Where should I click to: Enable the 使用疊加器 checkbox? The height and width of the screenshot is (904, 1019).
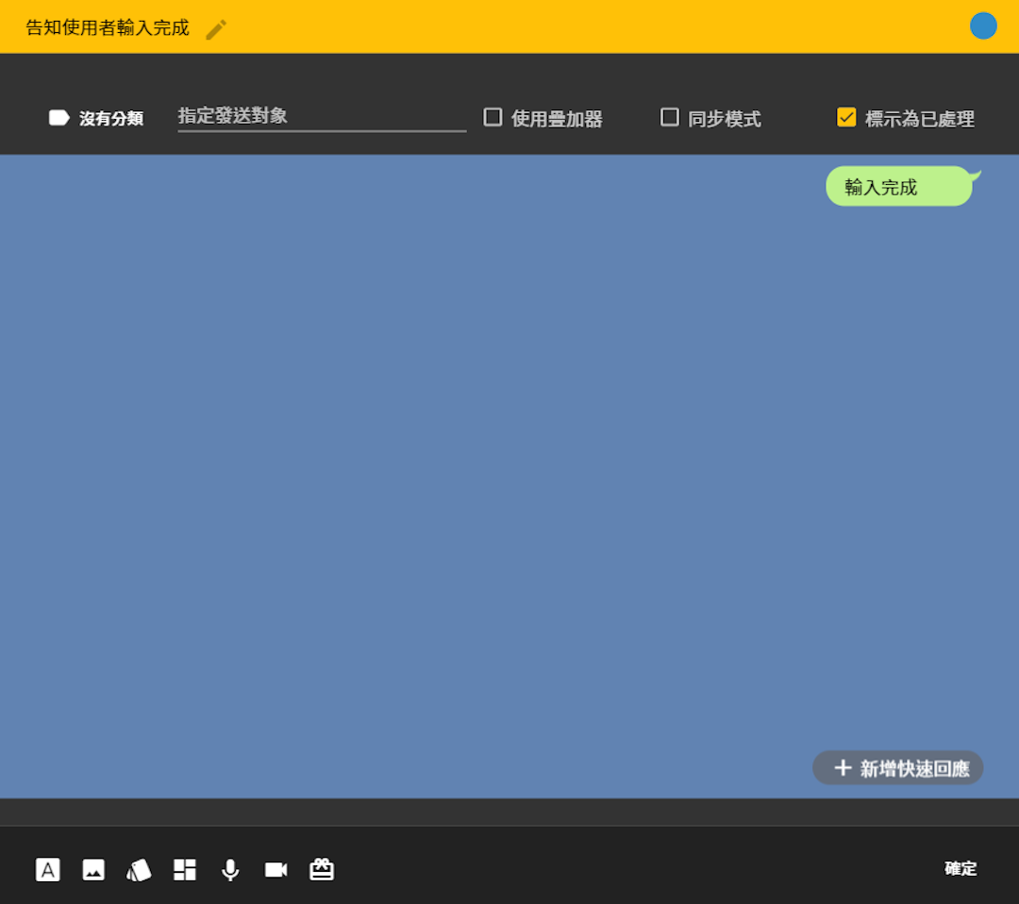493,117
